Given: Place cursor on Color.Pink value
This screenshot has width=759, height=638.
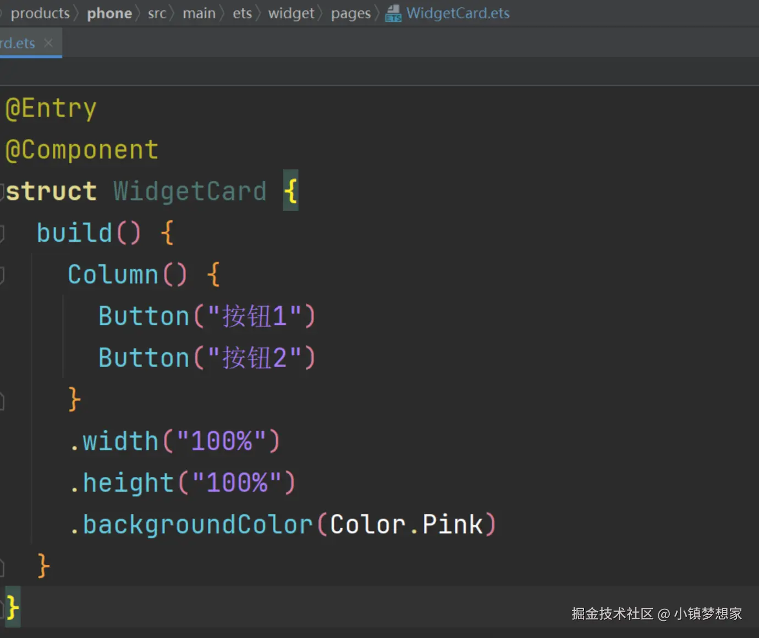Looking at the screenshot, I should tap(406, 524).
